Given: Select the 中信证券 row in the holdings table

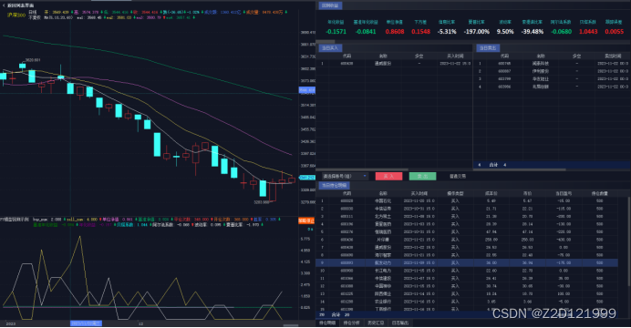Looking at the screenshot, I should [468, 209].
